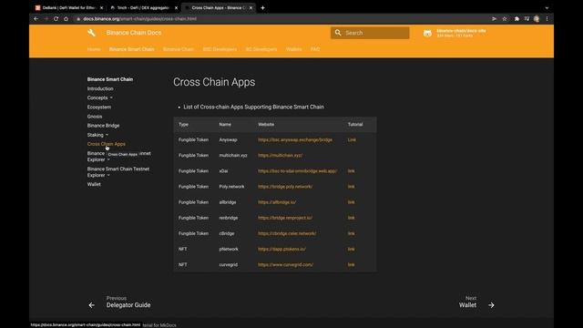
Task: Expand Binance Smart Chain Mainnet Explorer section
Action: pos(119,157)
